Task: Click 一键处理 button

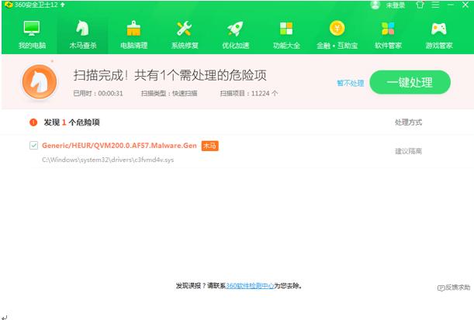Action: tap(410, 82)
